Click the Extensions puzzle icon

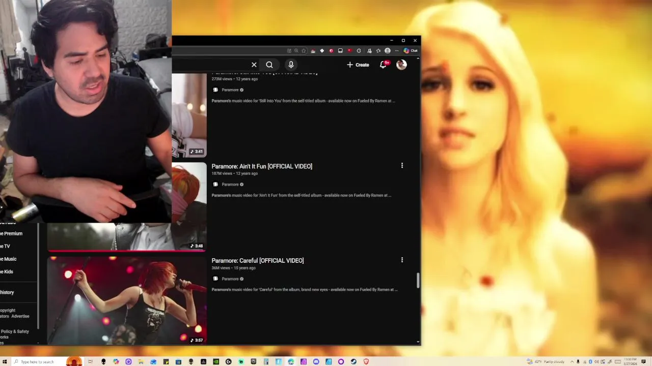[x=359, y=51]
